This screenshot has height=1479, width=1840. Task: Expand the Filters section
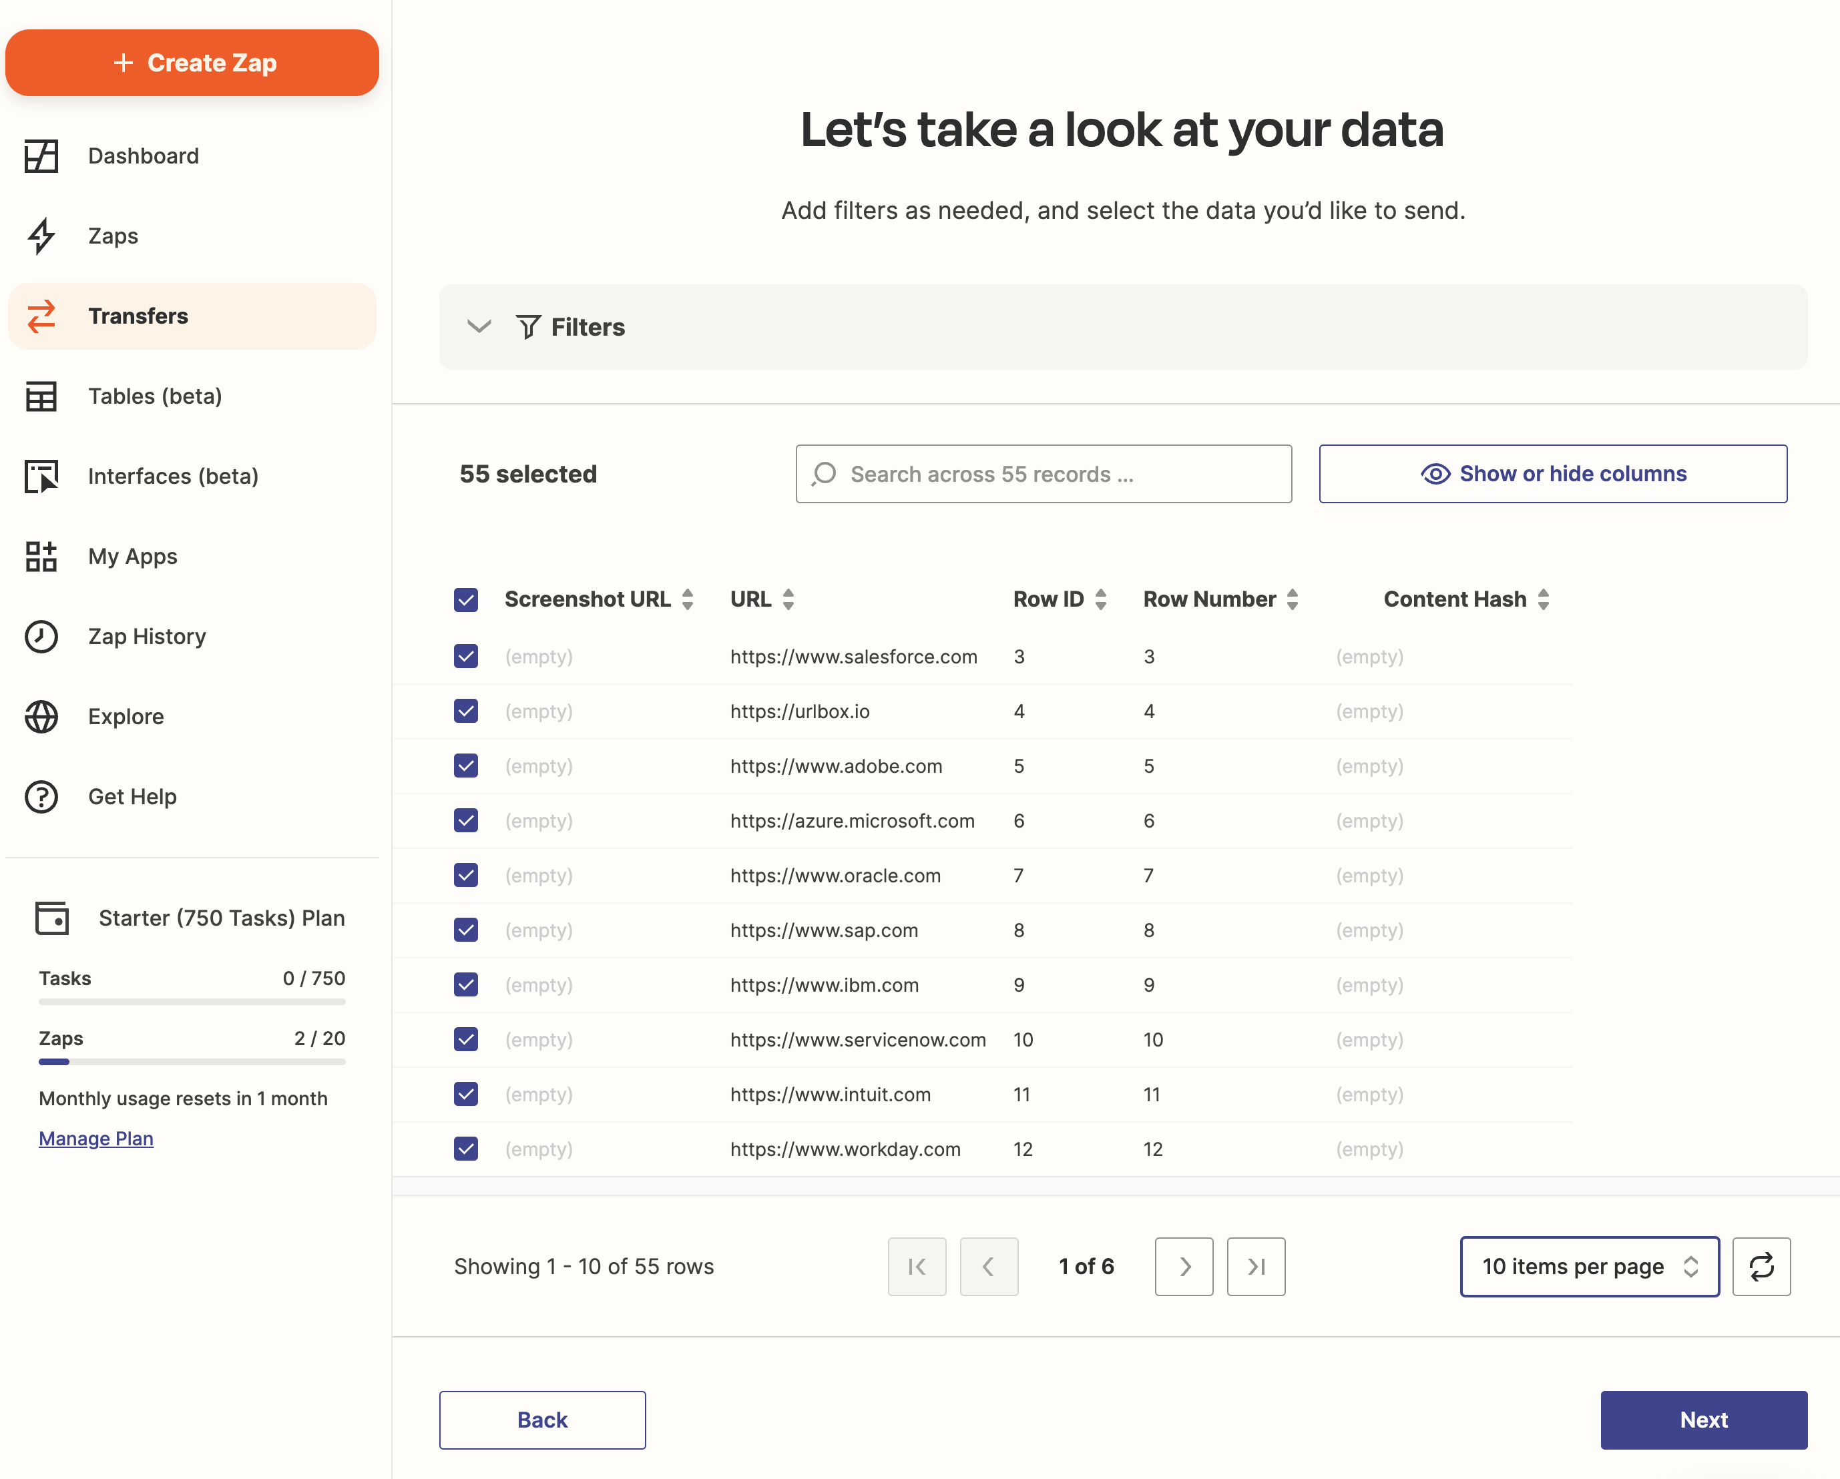tap(479, 326)
